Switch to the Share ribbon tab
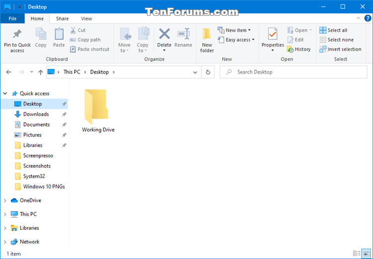 [62, 18]
